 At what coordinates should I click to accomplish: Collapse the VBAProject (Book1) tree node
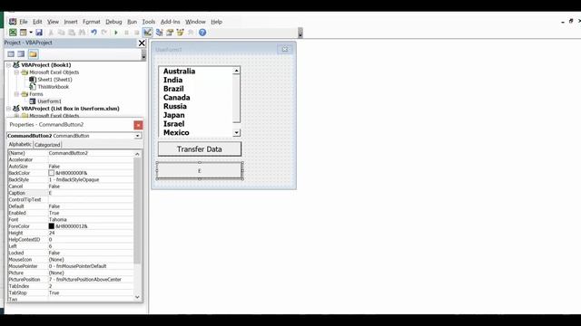click(x=8, y=65)
